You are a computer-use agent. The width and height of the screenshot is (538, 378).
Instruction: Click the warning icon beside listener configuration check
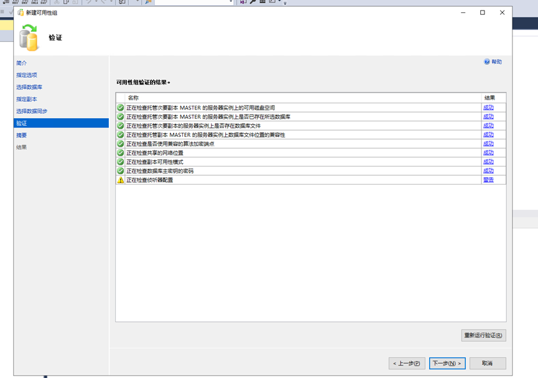coord(121,180)
